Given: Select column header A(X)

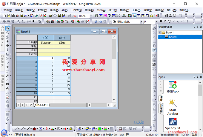Looking at the screenshot, I should [46, 38].
